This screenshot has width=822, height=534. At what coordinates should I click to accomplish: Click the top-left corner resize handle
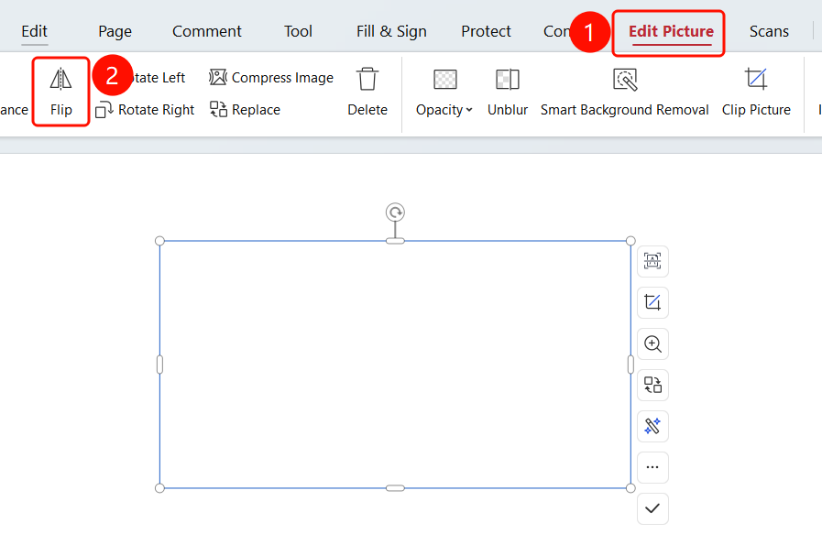tap(159, 241)
